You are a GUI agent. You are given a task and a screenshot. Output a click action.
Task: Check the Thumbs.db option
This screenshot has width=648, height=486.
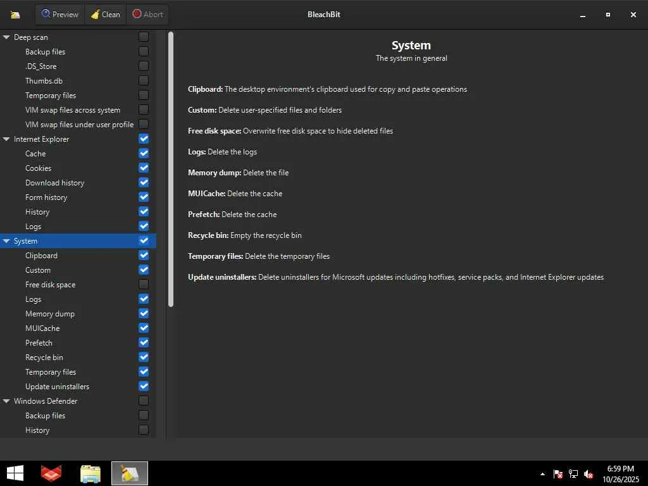(x=144, y=80)
